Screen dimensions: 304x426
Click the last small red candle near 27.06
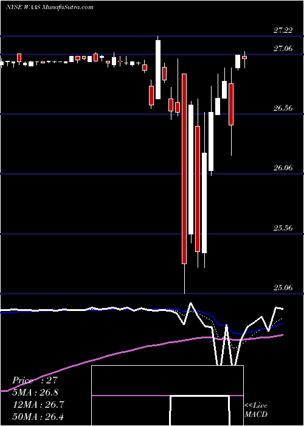244,58
